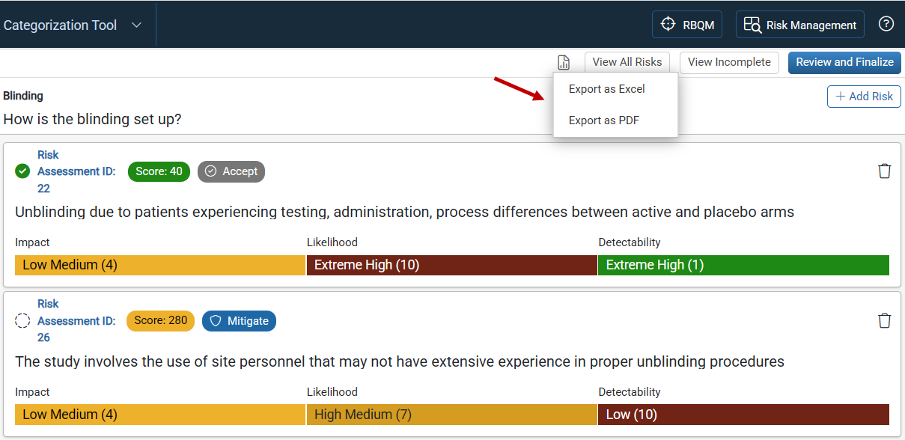
Task: Click risk text about site personnel experience
Action: (400, 361)
